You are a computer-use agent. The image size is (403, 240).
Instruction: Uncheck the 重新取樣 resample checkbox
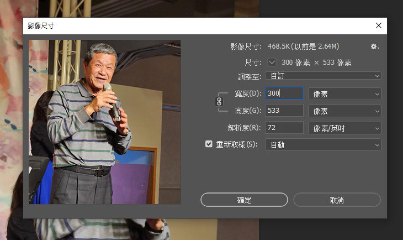pyautogui.click(x=209, y=144)
